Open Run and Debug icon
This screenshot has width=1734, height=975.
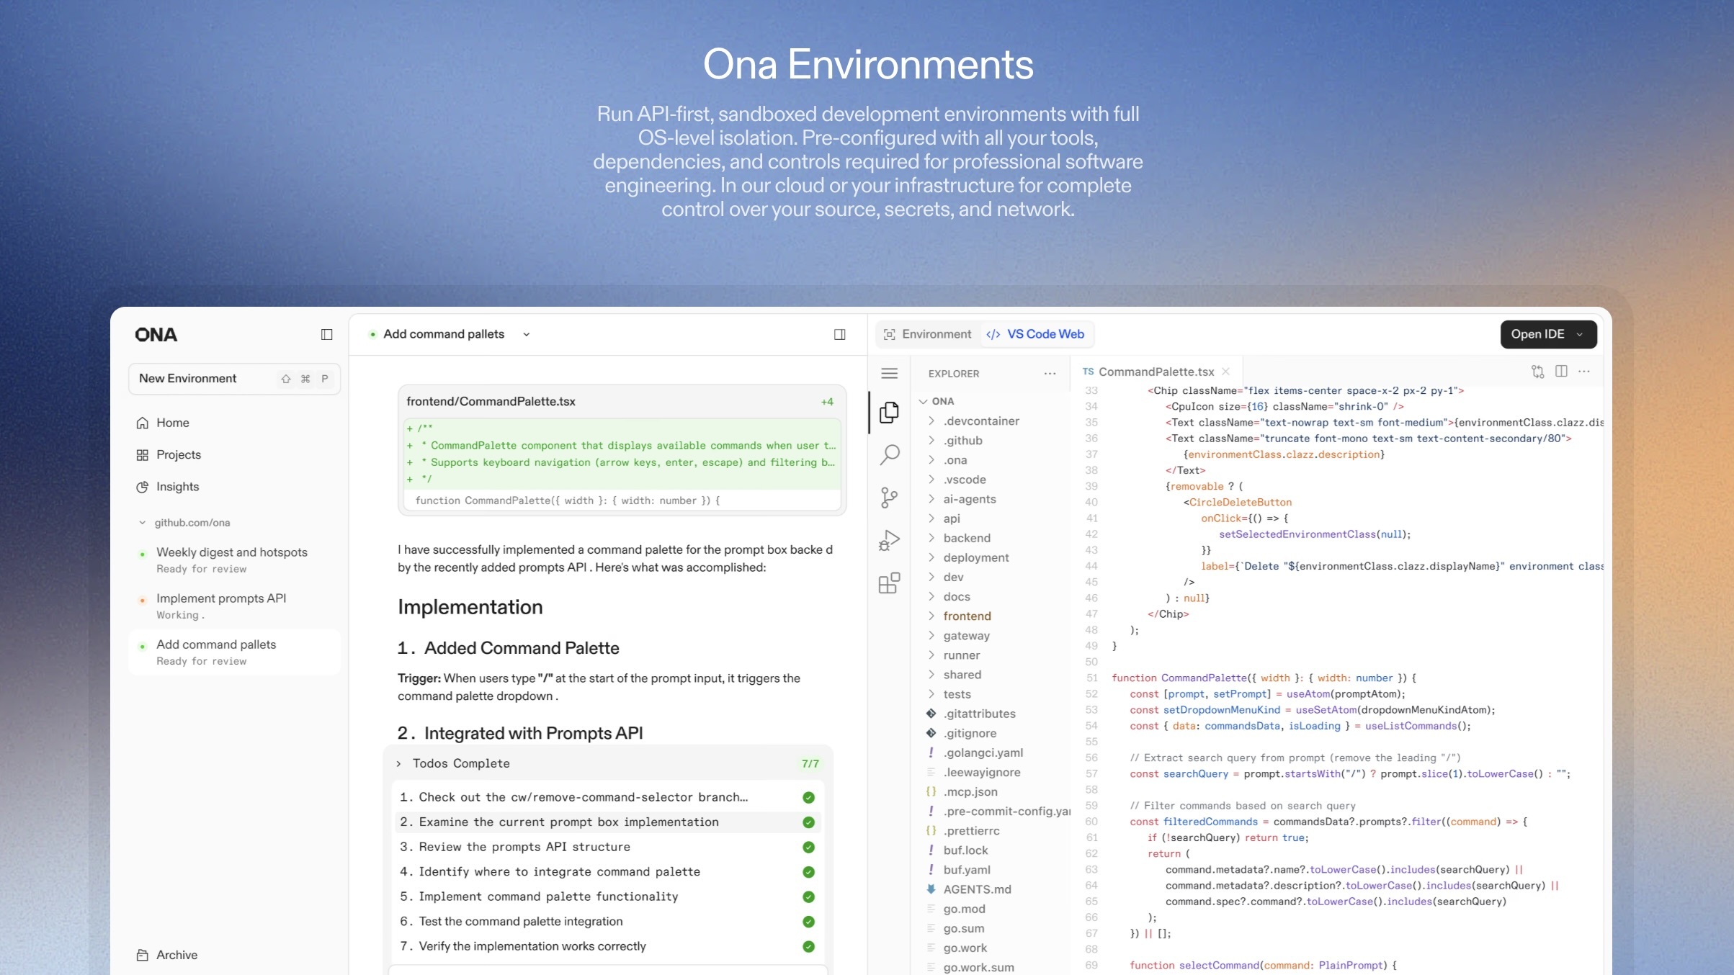pos(890,540)
